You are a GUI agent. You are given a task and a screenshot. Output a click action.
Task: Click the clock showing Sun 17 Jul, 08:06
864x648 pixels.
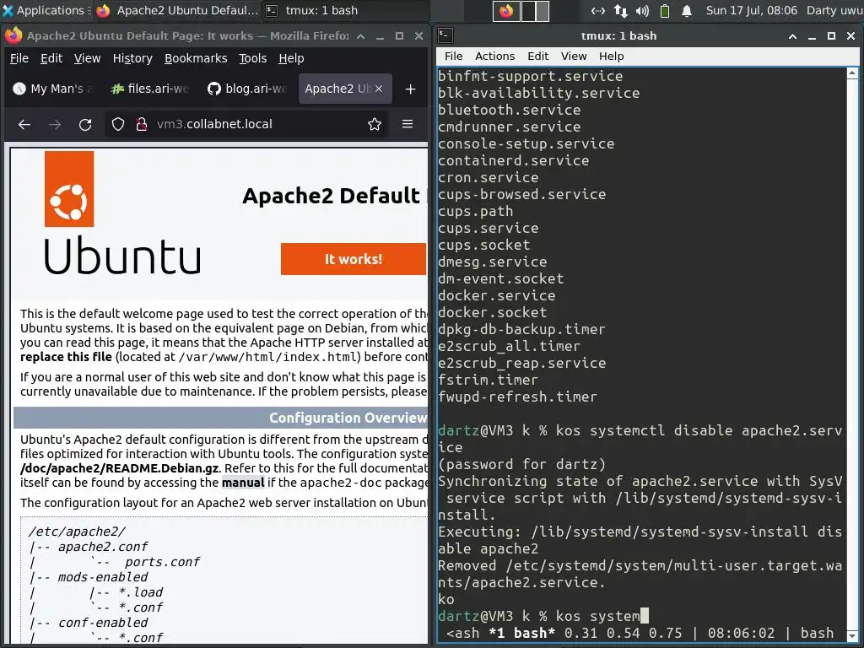tap(752, 10)
